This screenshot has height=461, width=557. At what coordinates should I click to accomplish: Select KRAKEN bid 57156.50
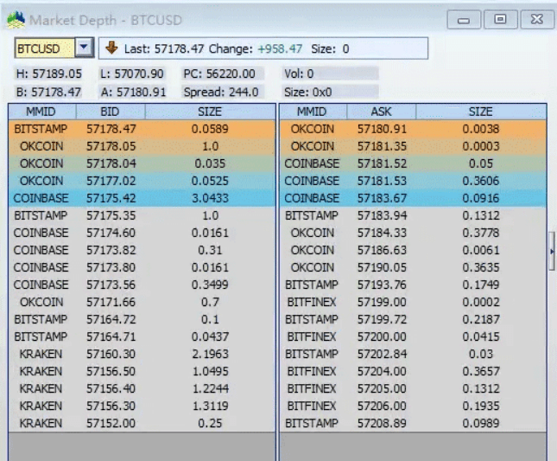tap(142, 371)
